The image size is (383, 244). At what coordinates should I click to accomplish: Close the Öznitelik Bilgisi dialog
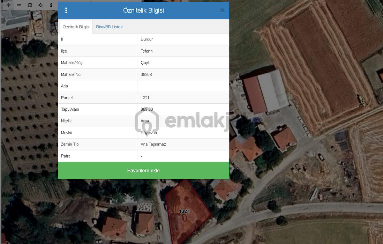point(222,11)
